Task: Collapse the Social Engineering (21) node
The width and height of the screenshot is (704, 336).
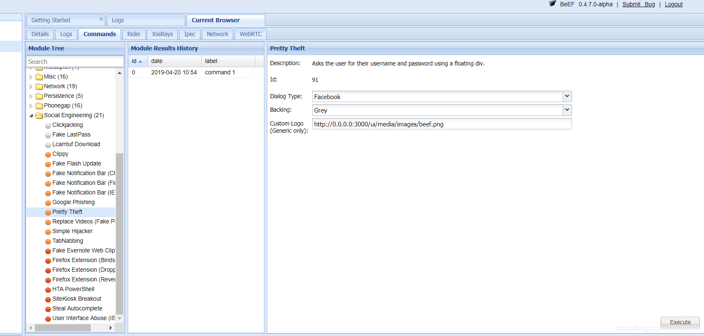Action: point(31,115)
